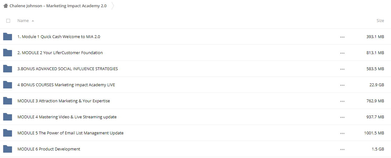This screenshot has width=391, height=158.
Task: Open MODULE 5 The Power of Email List Management
Action: pos(70,133)
